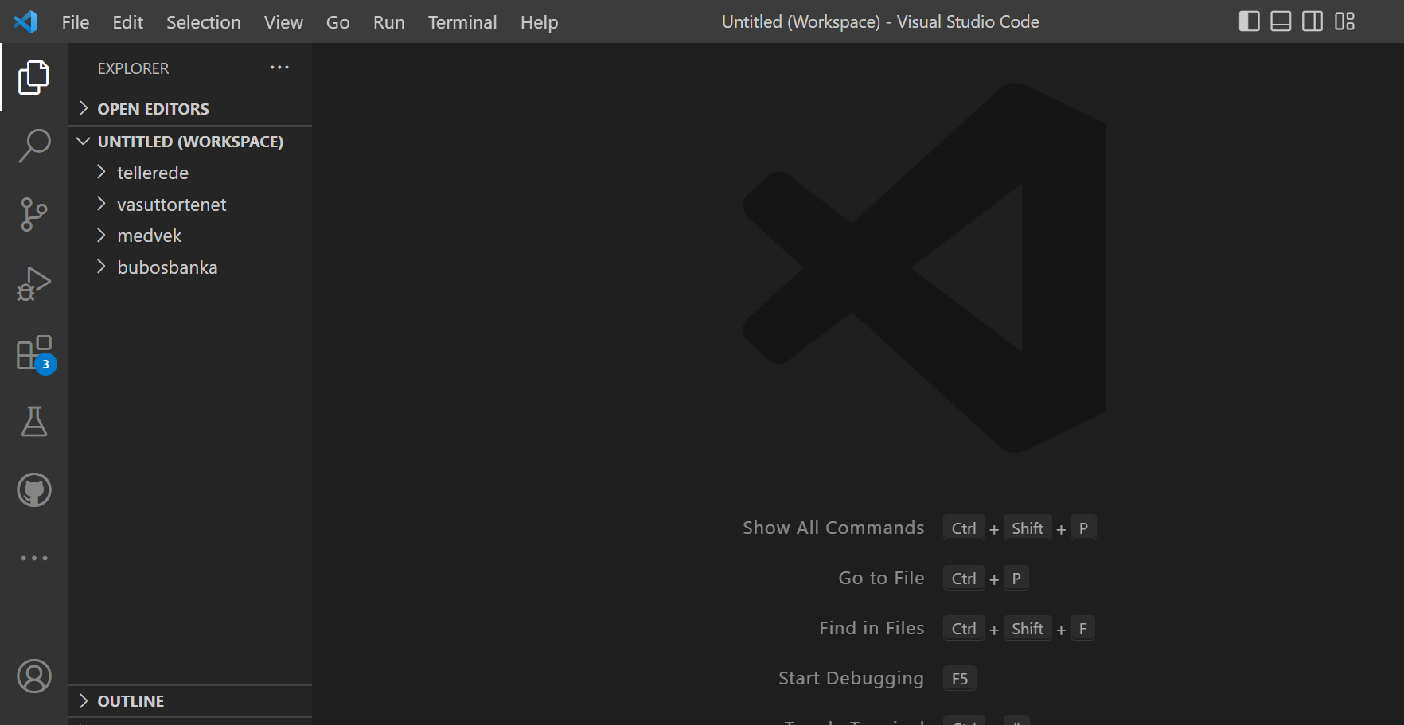Toggle primary side bar visibility

coord(1250,21)
